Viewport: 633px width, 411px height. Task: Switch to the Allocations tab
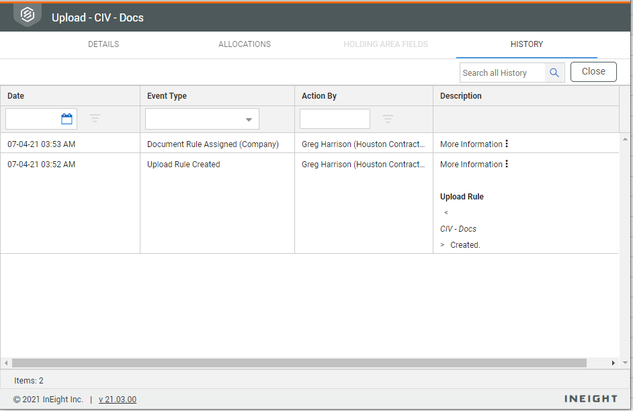[245, 44]
